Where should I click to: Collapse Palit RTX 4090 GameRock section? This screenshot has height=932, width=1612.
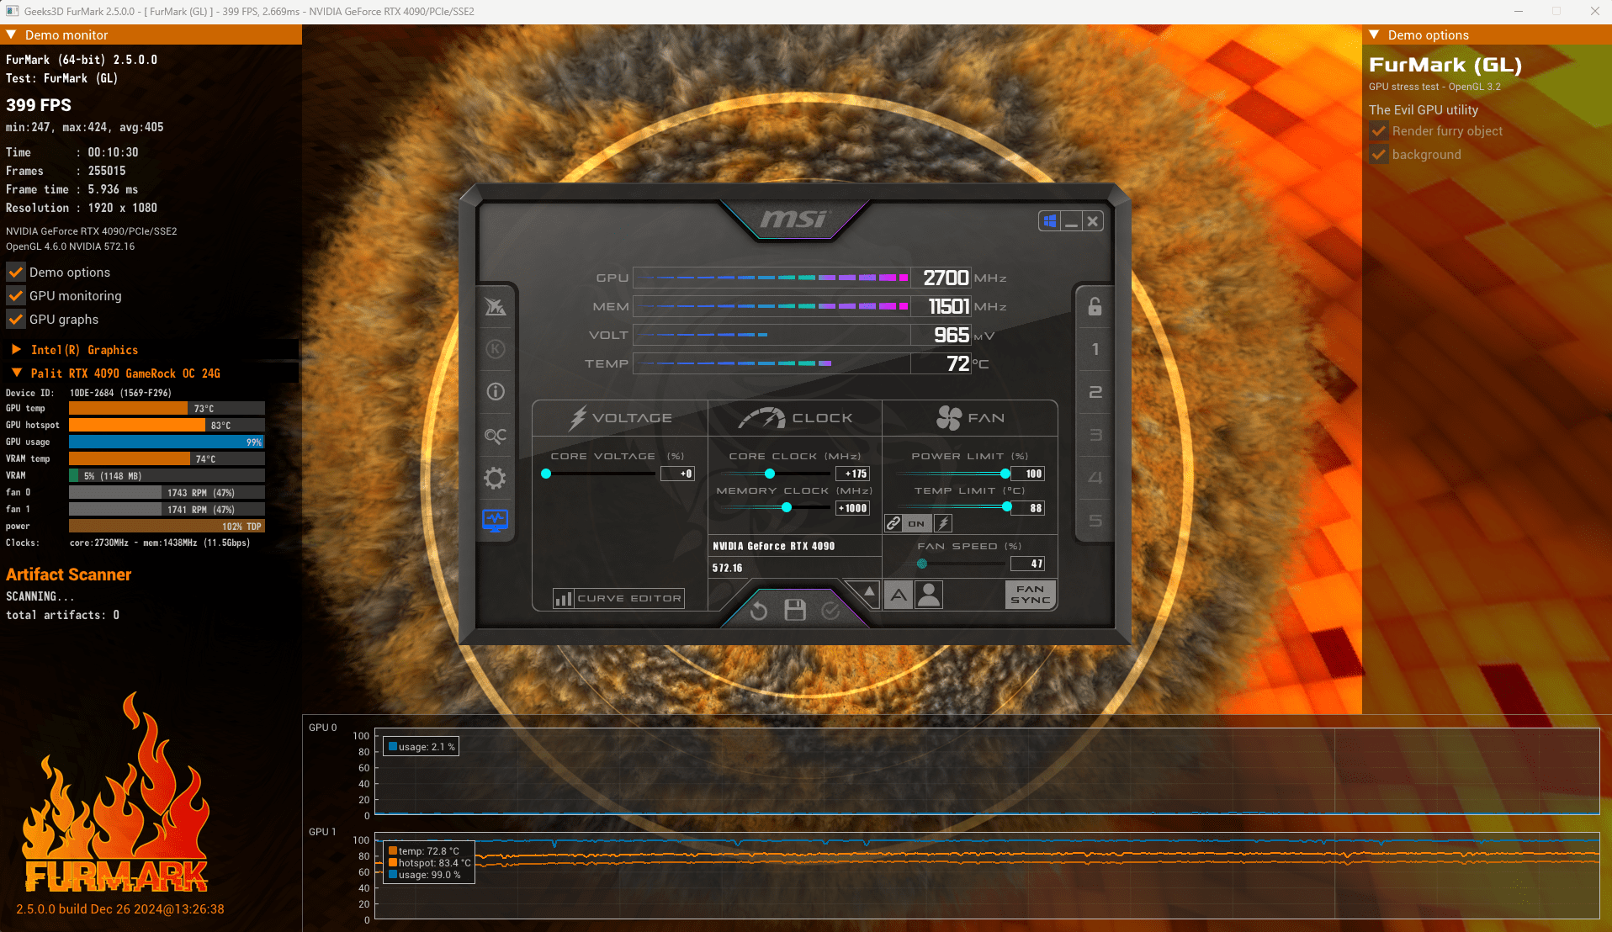tap(16, 373)
